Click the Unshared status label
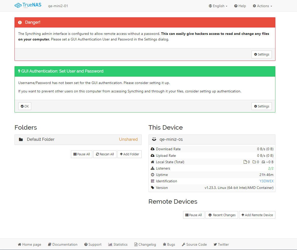Screen dimensions: 297x250 click(128, 140)
